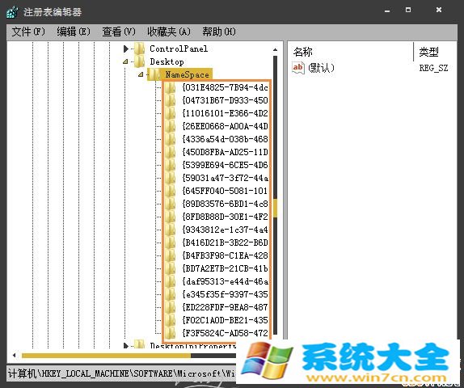The image size is (464, 388).
Task: Click folder icon of {26EE0668-A00A-44D key
Action: [170, 126]
